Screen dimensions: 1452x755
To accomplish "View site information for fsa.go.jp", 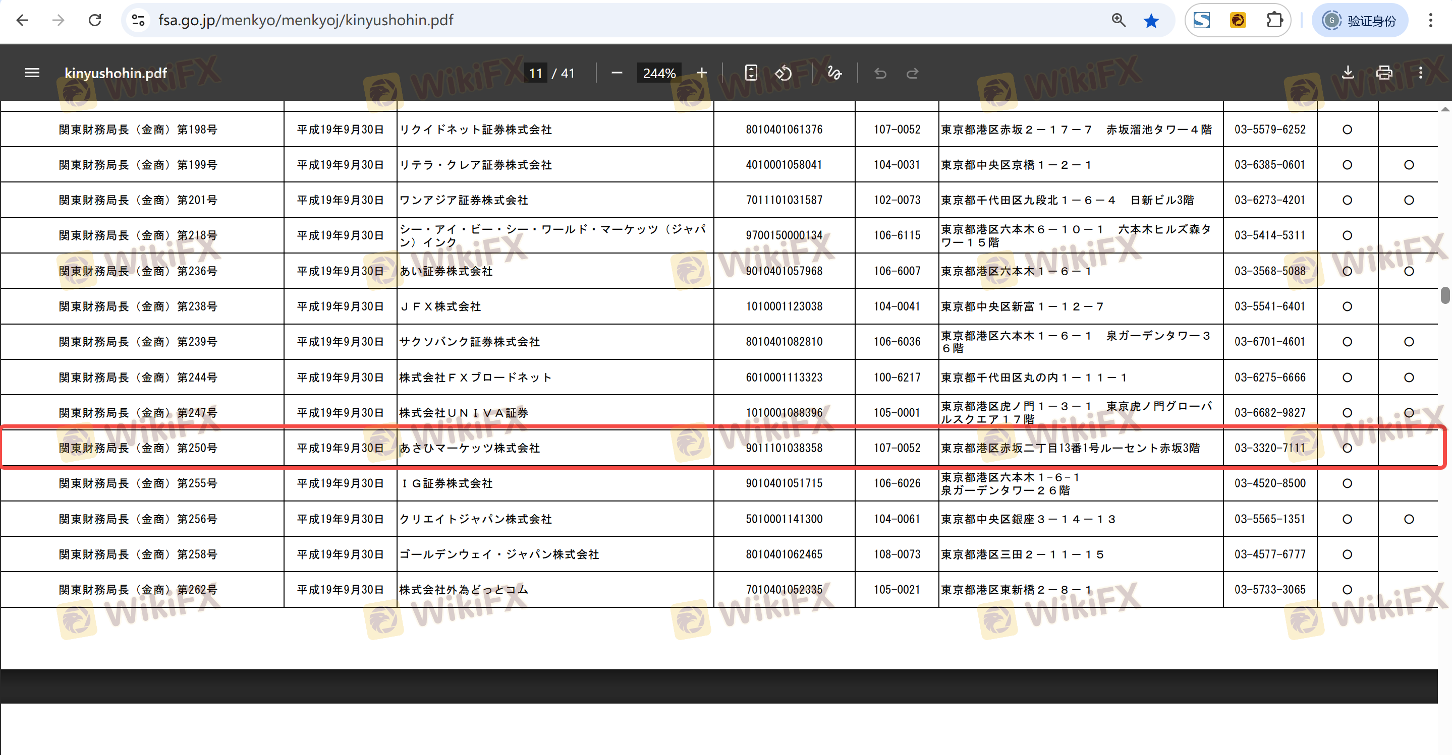I will click(x=138, y=21).
